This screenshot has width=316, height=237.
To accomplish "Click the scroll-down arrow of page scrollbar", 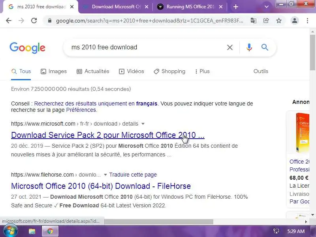I will coord(312,215).
